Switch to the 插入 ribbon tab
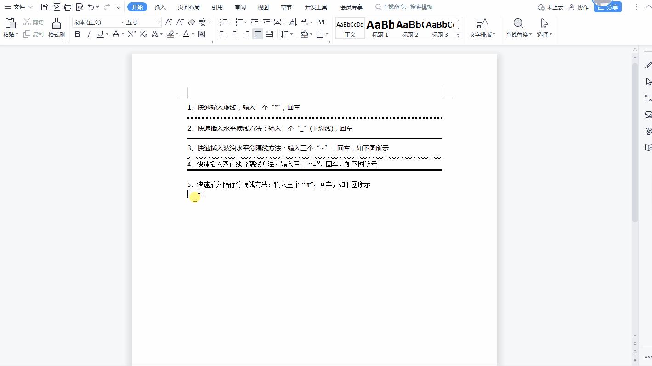 click(x=160, y=7)
